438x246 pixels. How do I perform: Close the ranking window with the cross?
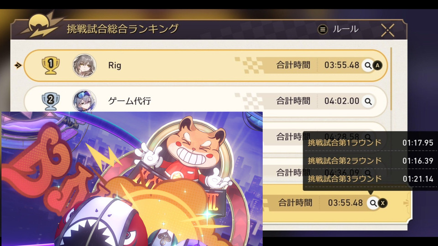pos(388,30)
